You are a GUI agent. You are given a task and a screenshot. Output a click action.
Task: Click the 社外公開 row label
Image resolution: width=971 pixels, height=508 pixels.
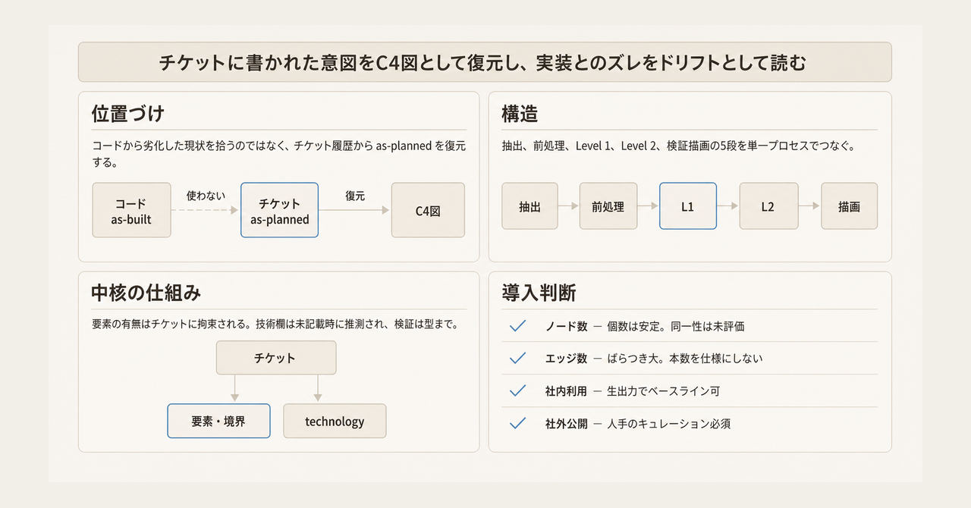pyautogui.click(x=567, y=424)
